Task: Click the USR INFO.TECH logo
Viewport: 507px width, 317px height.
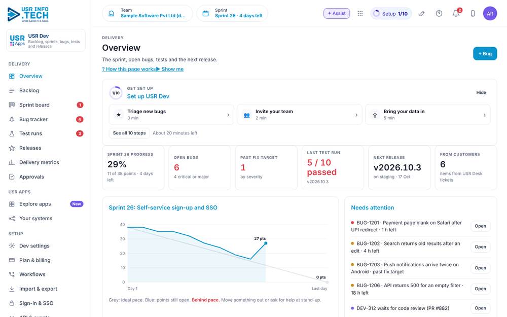Action: point(28,15)
